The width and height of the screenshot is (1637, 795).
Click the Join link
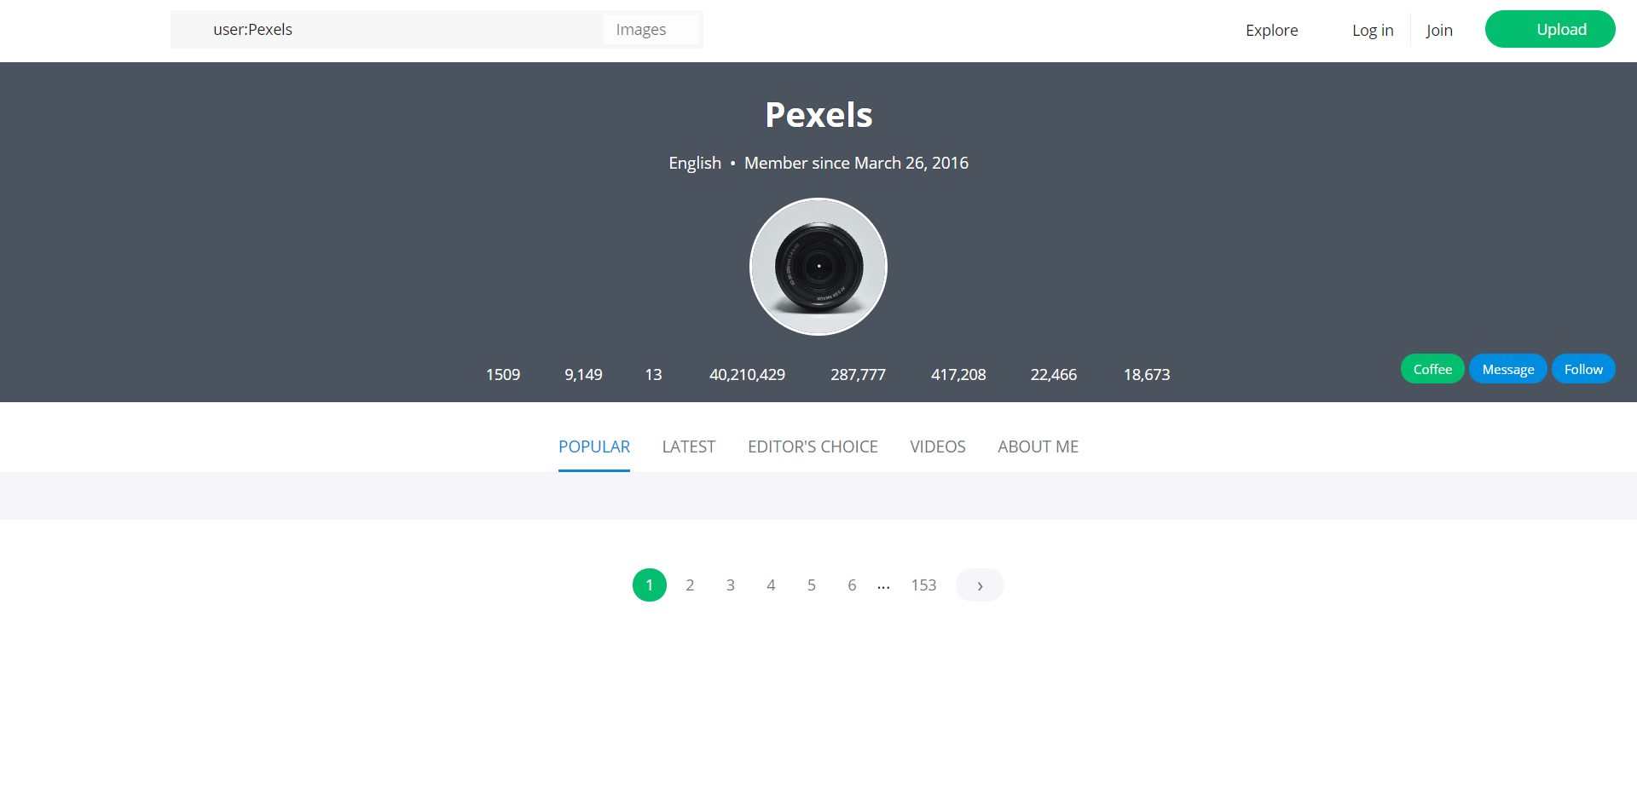(1439, 30)
